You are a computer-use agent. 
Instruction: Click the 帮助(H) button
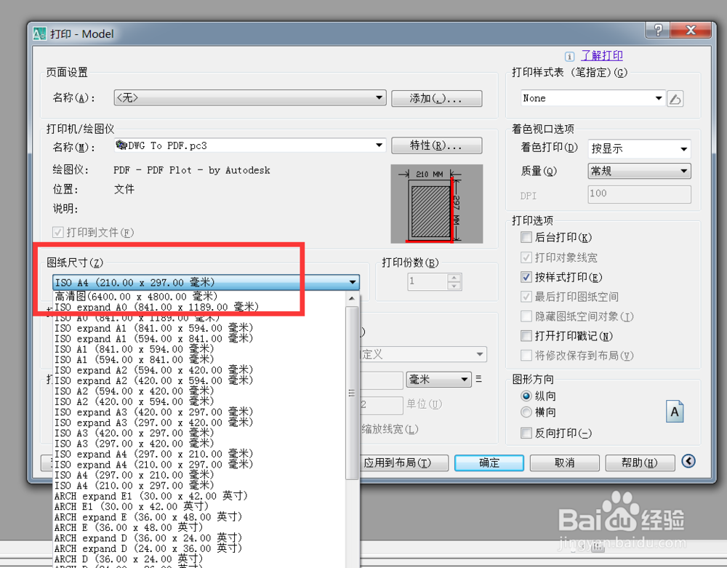(x=640, y=463)
